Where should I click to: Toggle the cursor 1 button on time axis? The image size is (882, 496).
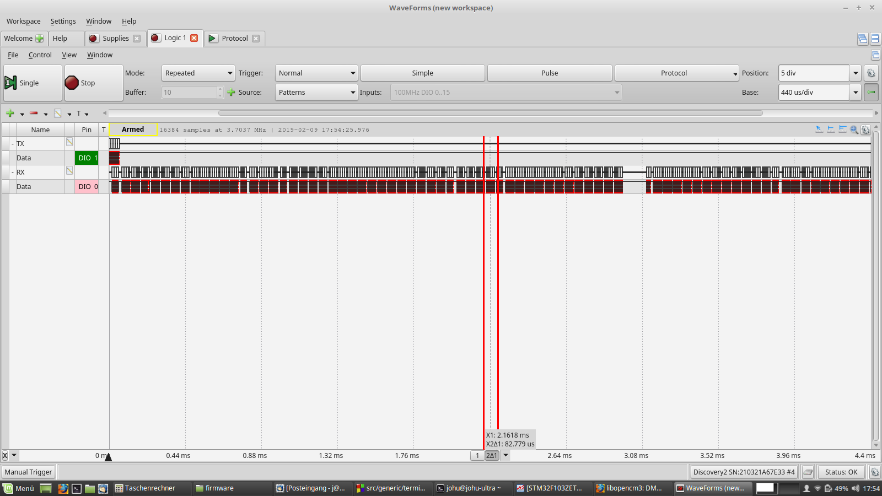(477, 456)
